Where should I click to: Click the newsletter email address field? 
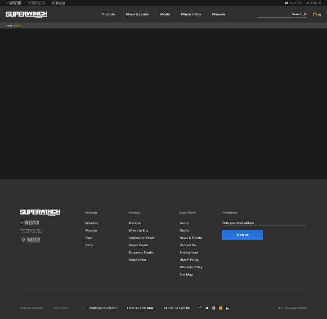[x=264, y=223]
